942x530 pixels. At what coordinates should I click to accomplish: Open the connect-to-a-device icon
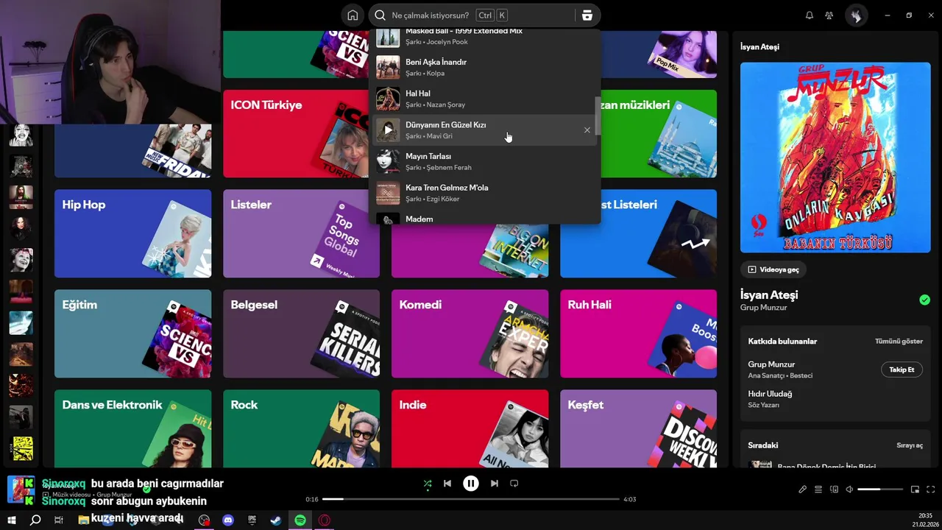pos(834,490)
